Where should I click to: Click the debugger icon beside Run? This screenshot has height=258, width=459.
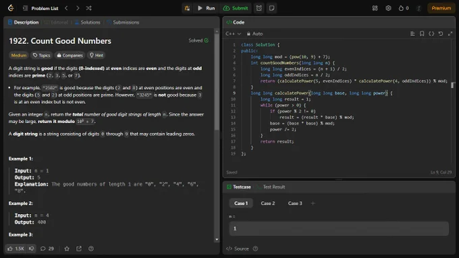pyautogui.click(x=187, y=8)
